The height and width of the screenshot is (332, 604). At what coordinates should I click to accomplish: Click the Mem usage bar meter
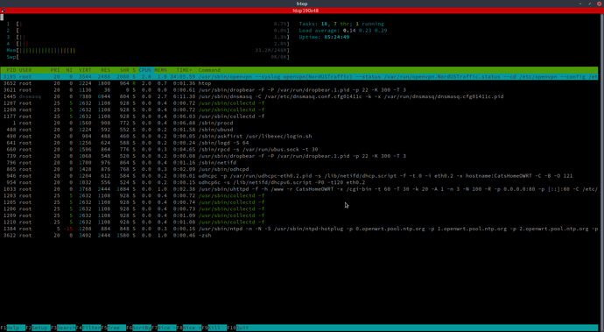[x=148, y=50]
